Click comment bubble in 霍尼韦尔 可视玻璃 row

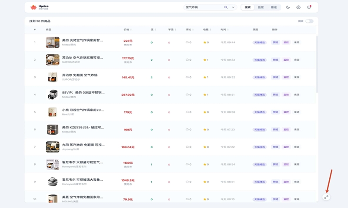coord(187,182)
